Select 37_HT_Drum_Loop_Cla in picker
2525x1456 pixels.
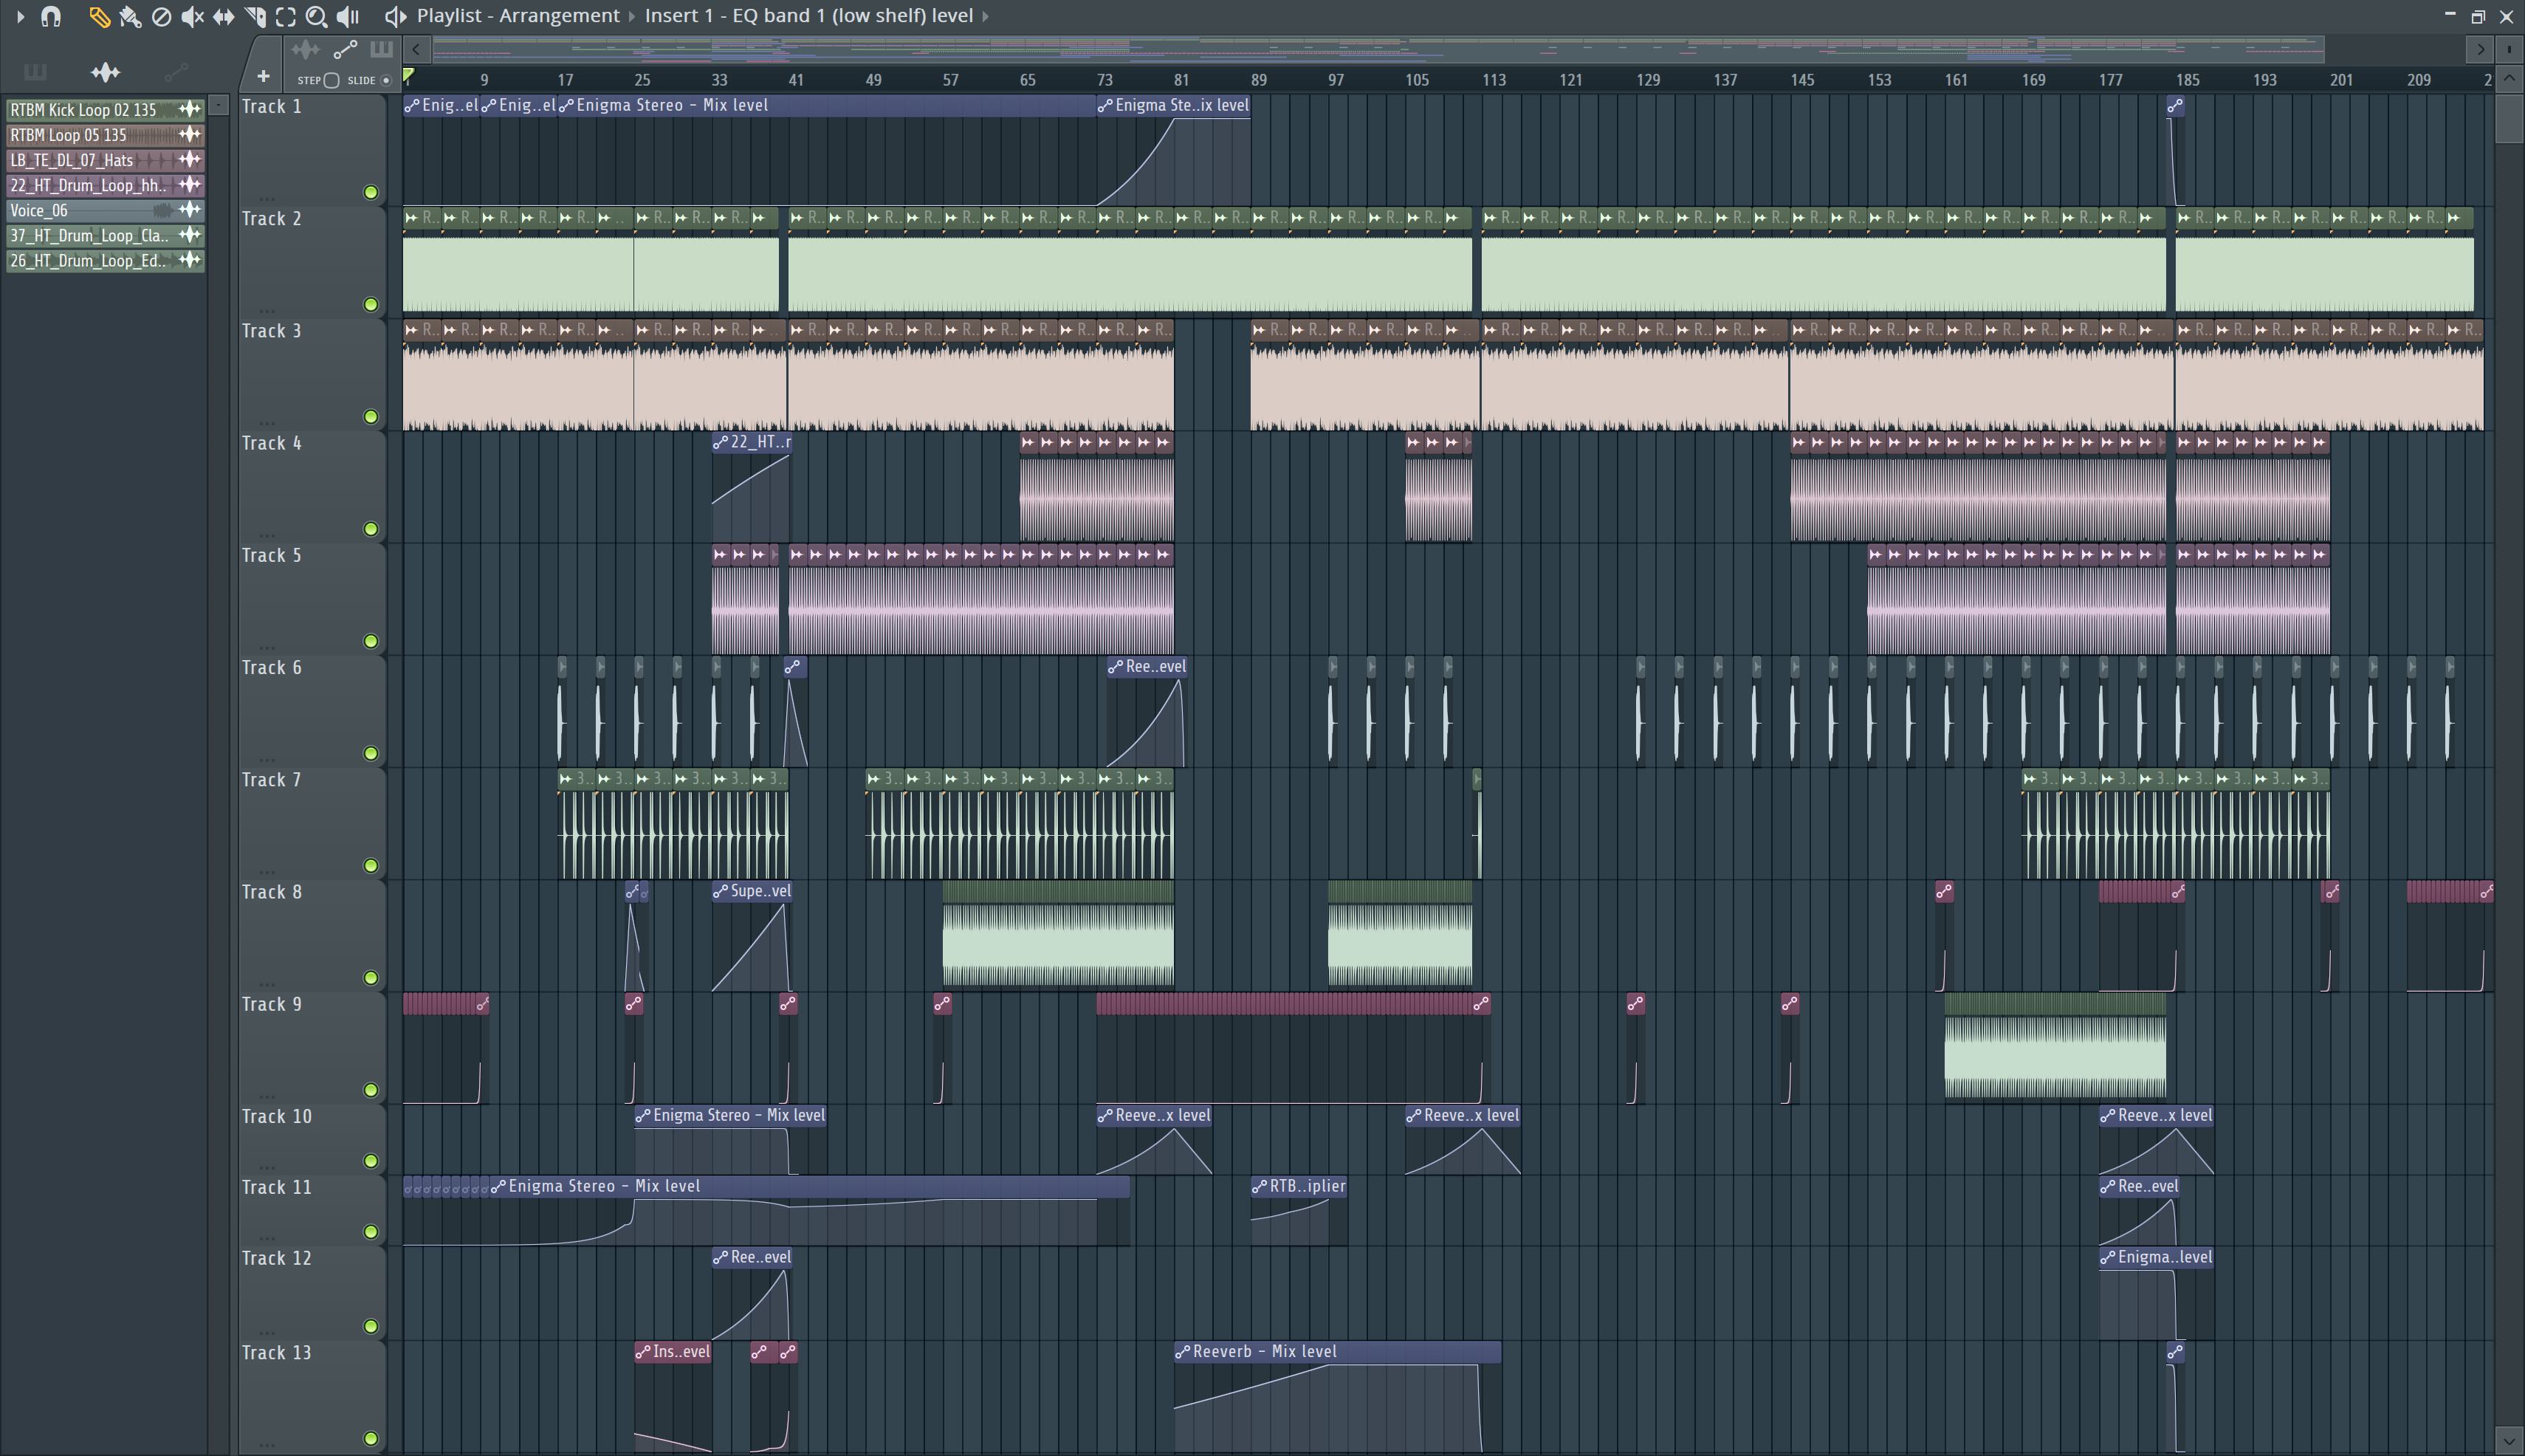105,235
